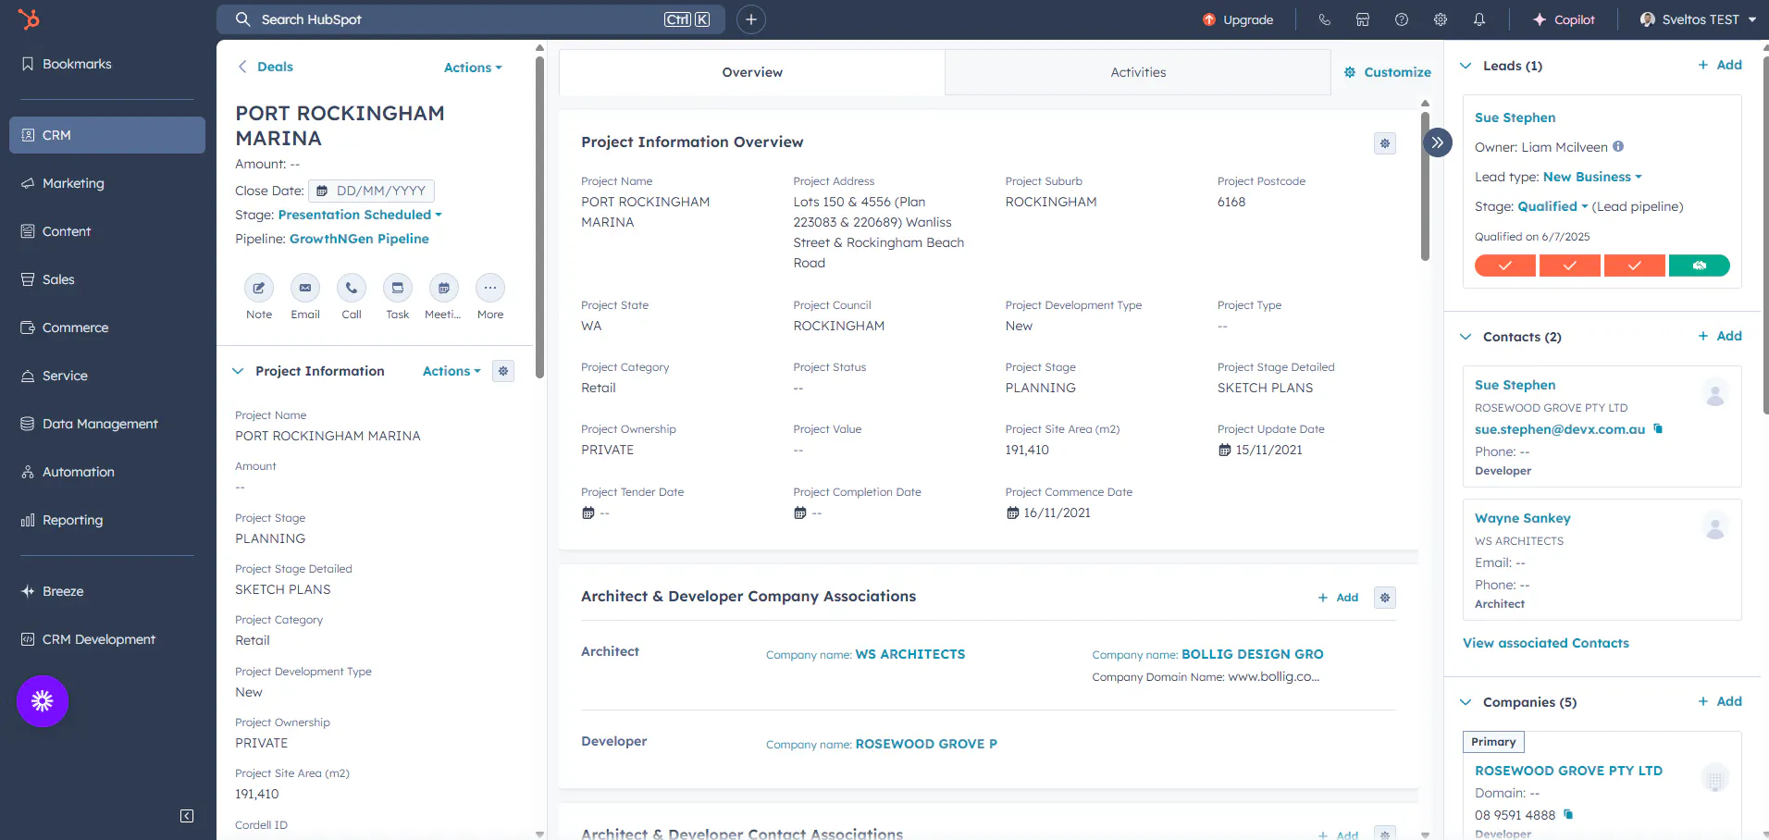
Task: Click Customize
Action: point(1387,72)
